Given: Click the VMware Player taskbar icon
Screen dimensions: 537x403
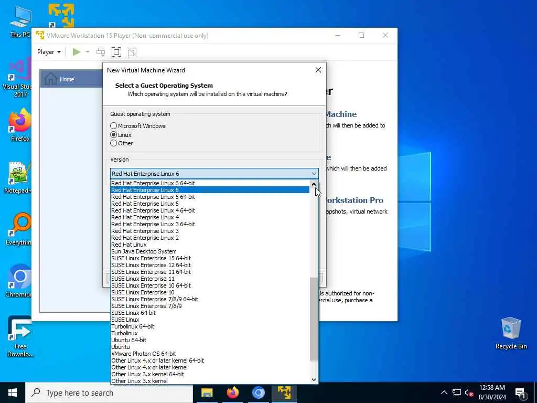Looking at the screenshot, I should click(x=284, y=393).
